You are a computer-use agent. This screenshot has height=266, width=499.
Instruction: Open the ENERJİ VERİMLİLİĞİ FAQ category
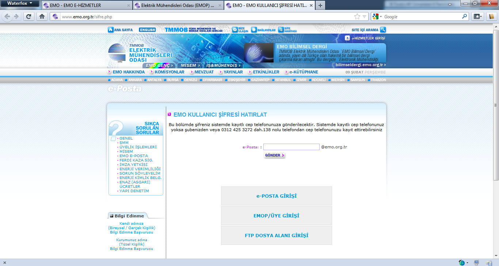[140, 169]
